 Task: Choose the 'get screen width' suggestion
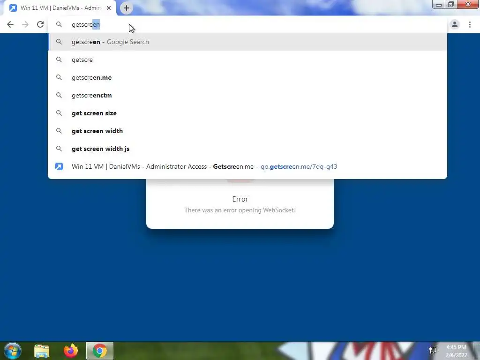point(247,131)
